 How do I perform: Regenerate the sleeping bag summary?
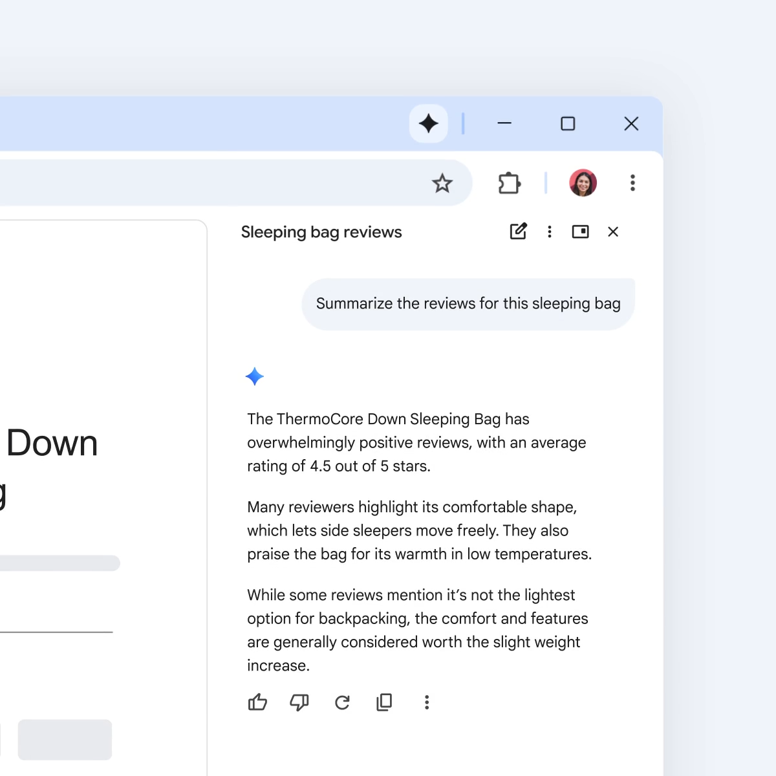click(x=342, y=702)
